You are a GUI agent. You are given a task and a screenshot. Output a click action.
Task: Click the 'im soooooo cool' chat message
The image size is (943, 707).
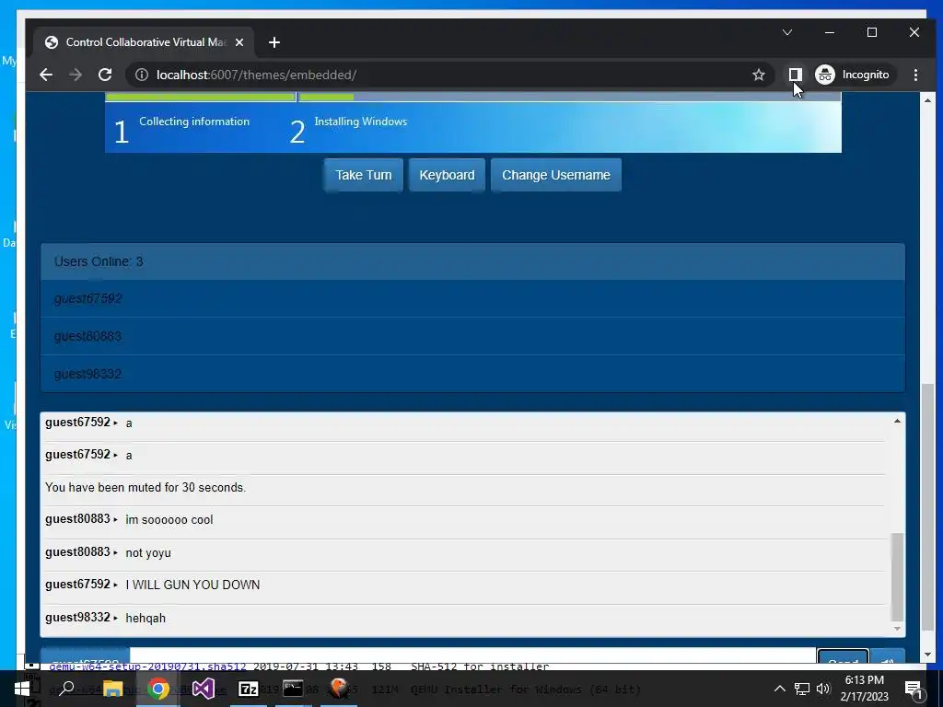click(x=169, y=520)
